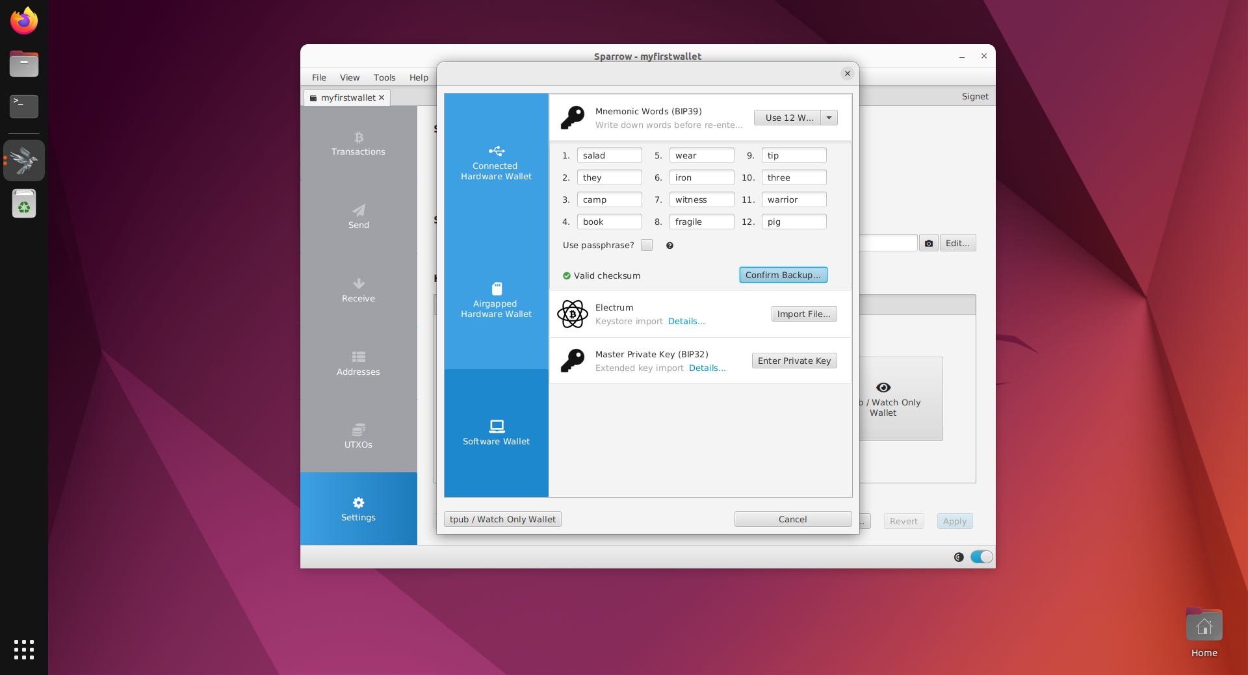Click word 7 field containing witness
This screenshot has width=1248, height=675.
(x=702, y=199)
